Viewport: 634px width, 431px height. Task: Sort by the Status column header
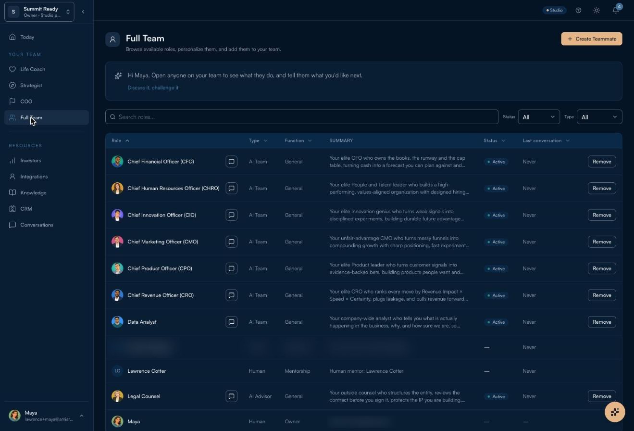pos(494,140)
